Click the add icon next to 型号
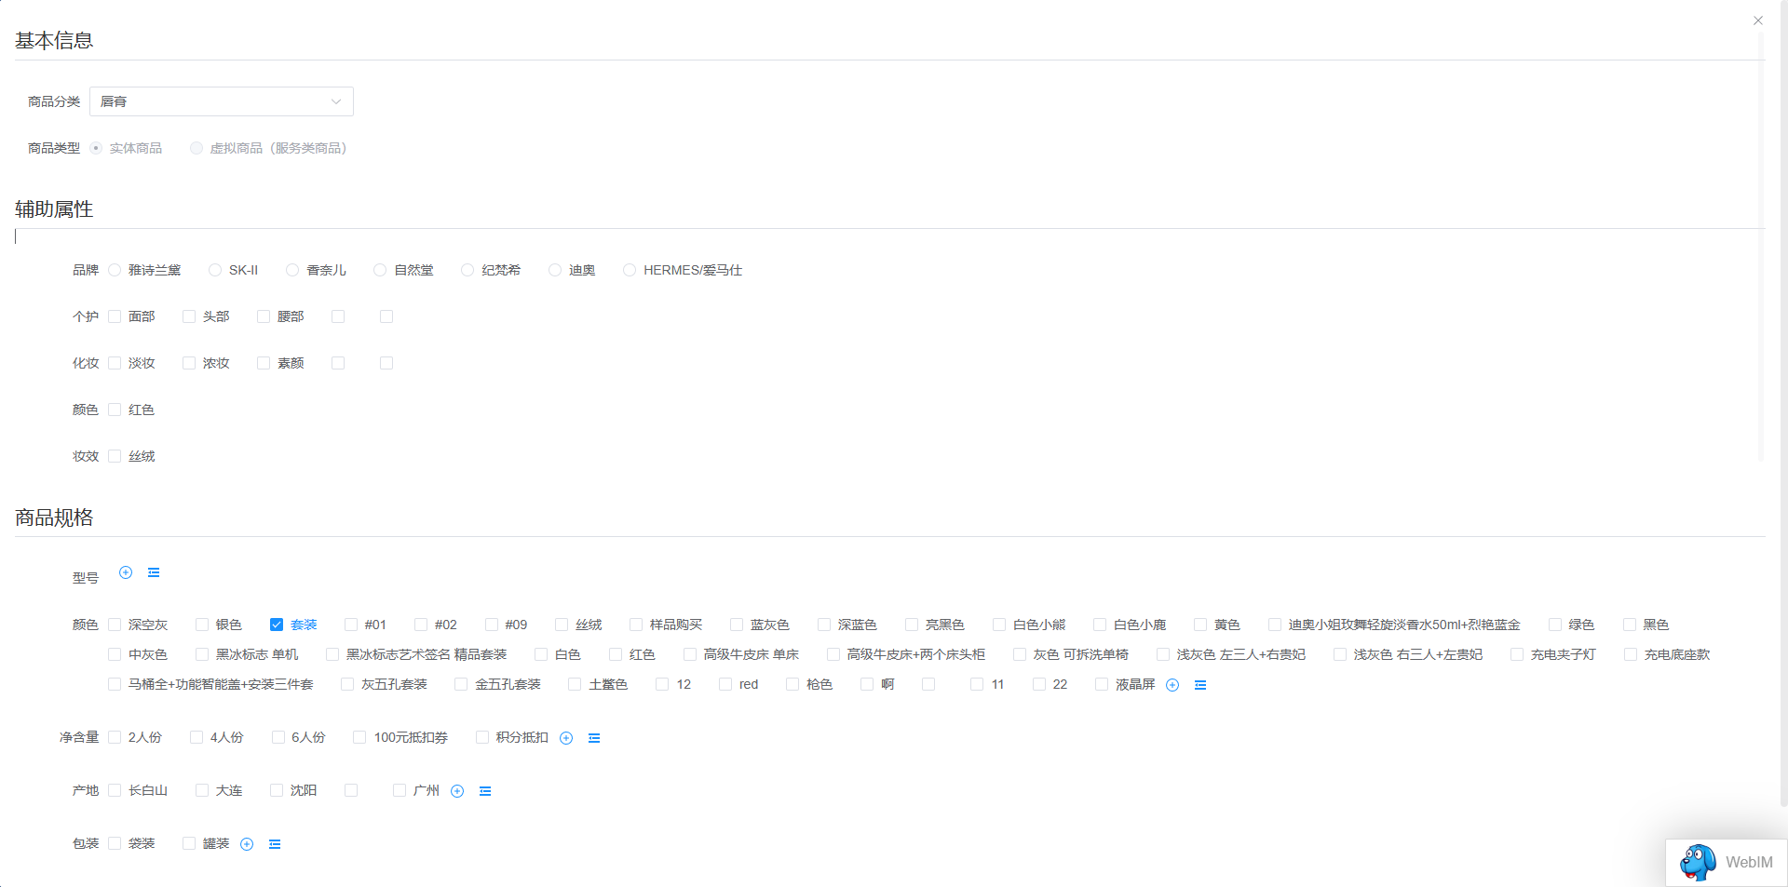The height and width of the screenshot is (887, 1788). pyautogui.click(x=126, y=572)
